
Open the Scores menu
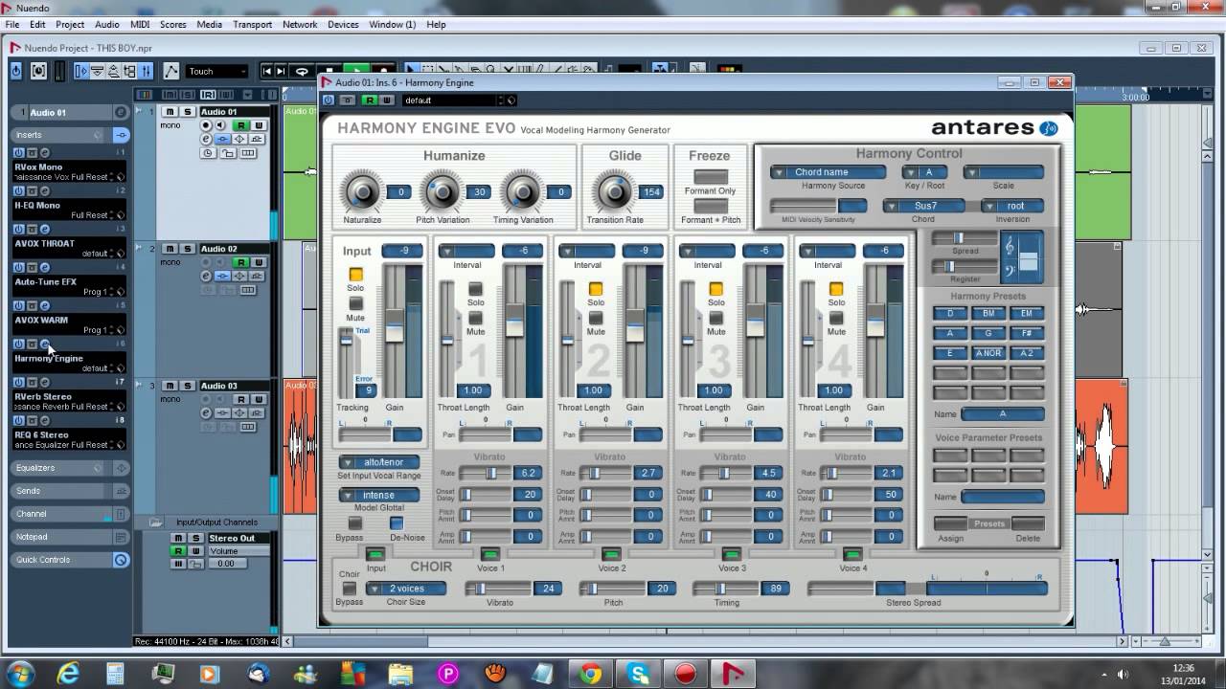(x=173, y=24)
